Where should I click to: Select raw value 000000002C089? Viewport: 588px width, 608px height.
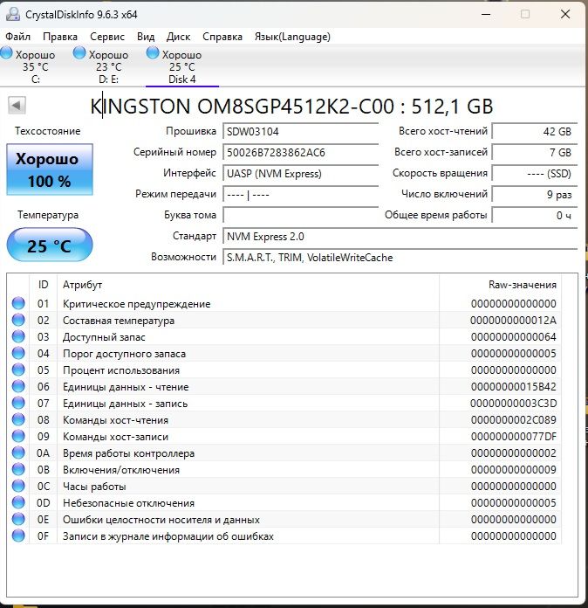513,420
